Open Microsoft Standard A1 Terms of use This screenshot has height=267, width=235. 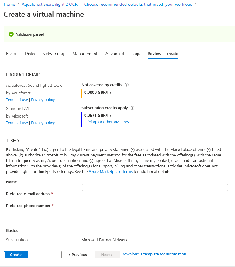coord(17,123)
